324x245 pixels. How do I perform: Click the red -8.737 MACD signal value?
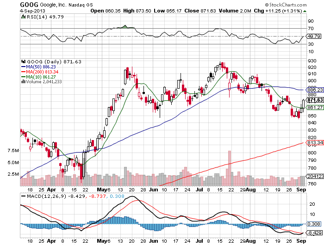pyautogui.click(x=97, y=196)
